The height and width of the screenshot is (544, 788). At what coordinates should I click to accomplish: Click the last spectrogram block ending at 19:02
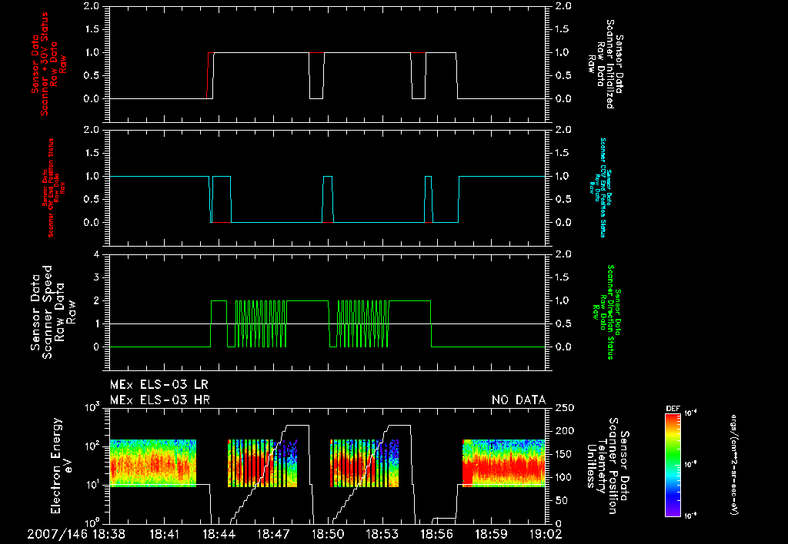(503, 463)
